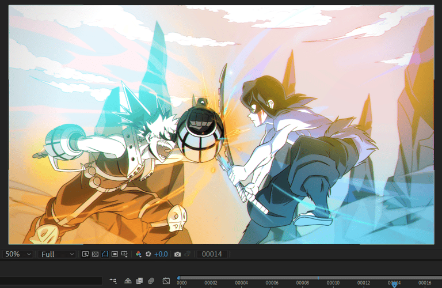Click the 00006 mark on time ruler
This screenshot has width=442, height=288.
click(272, 283)
